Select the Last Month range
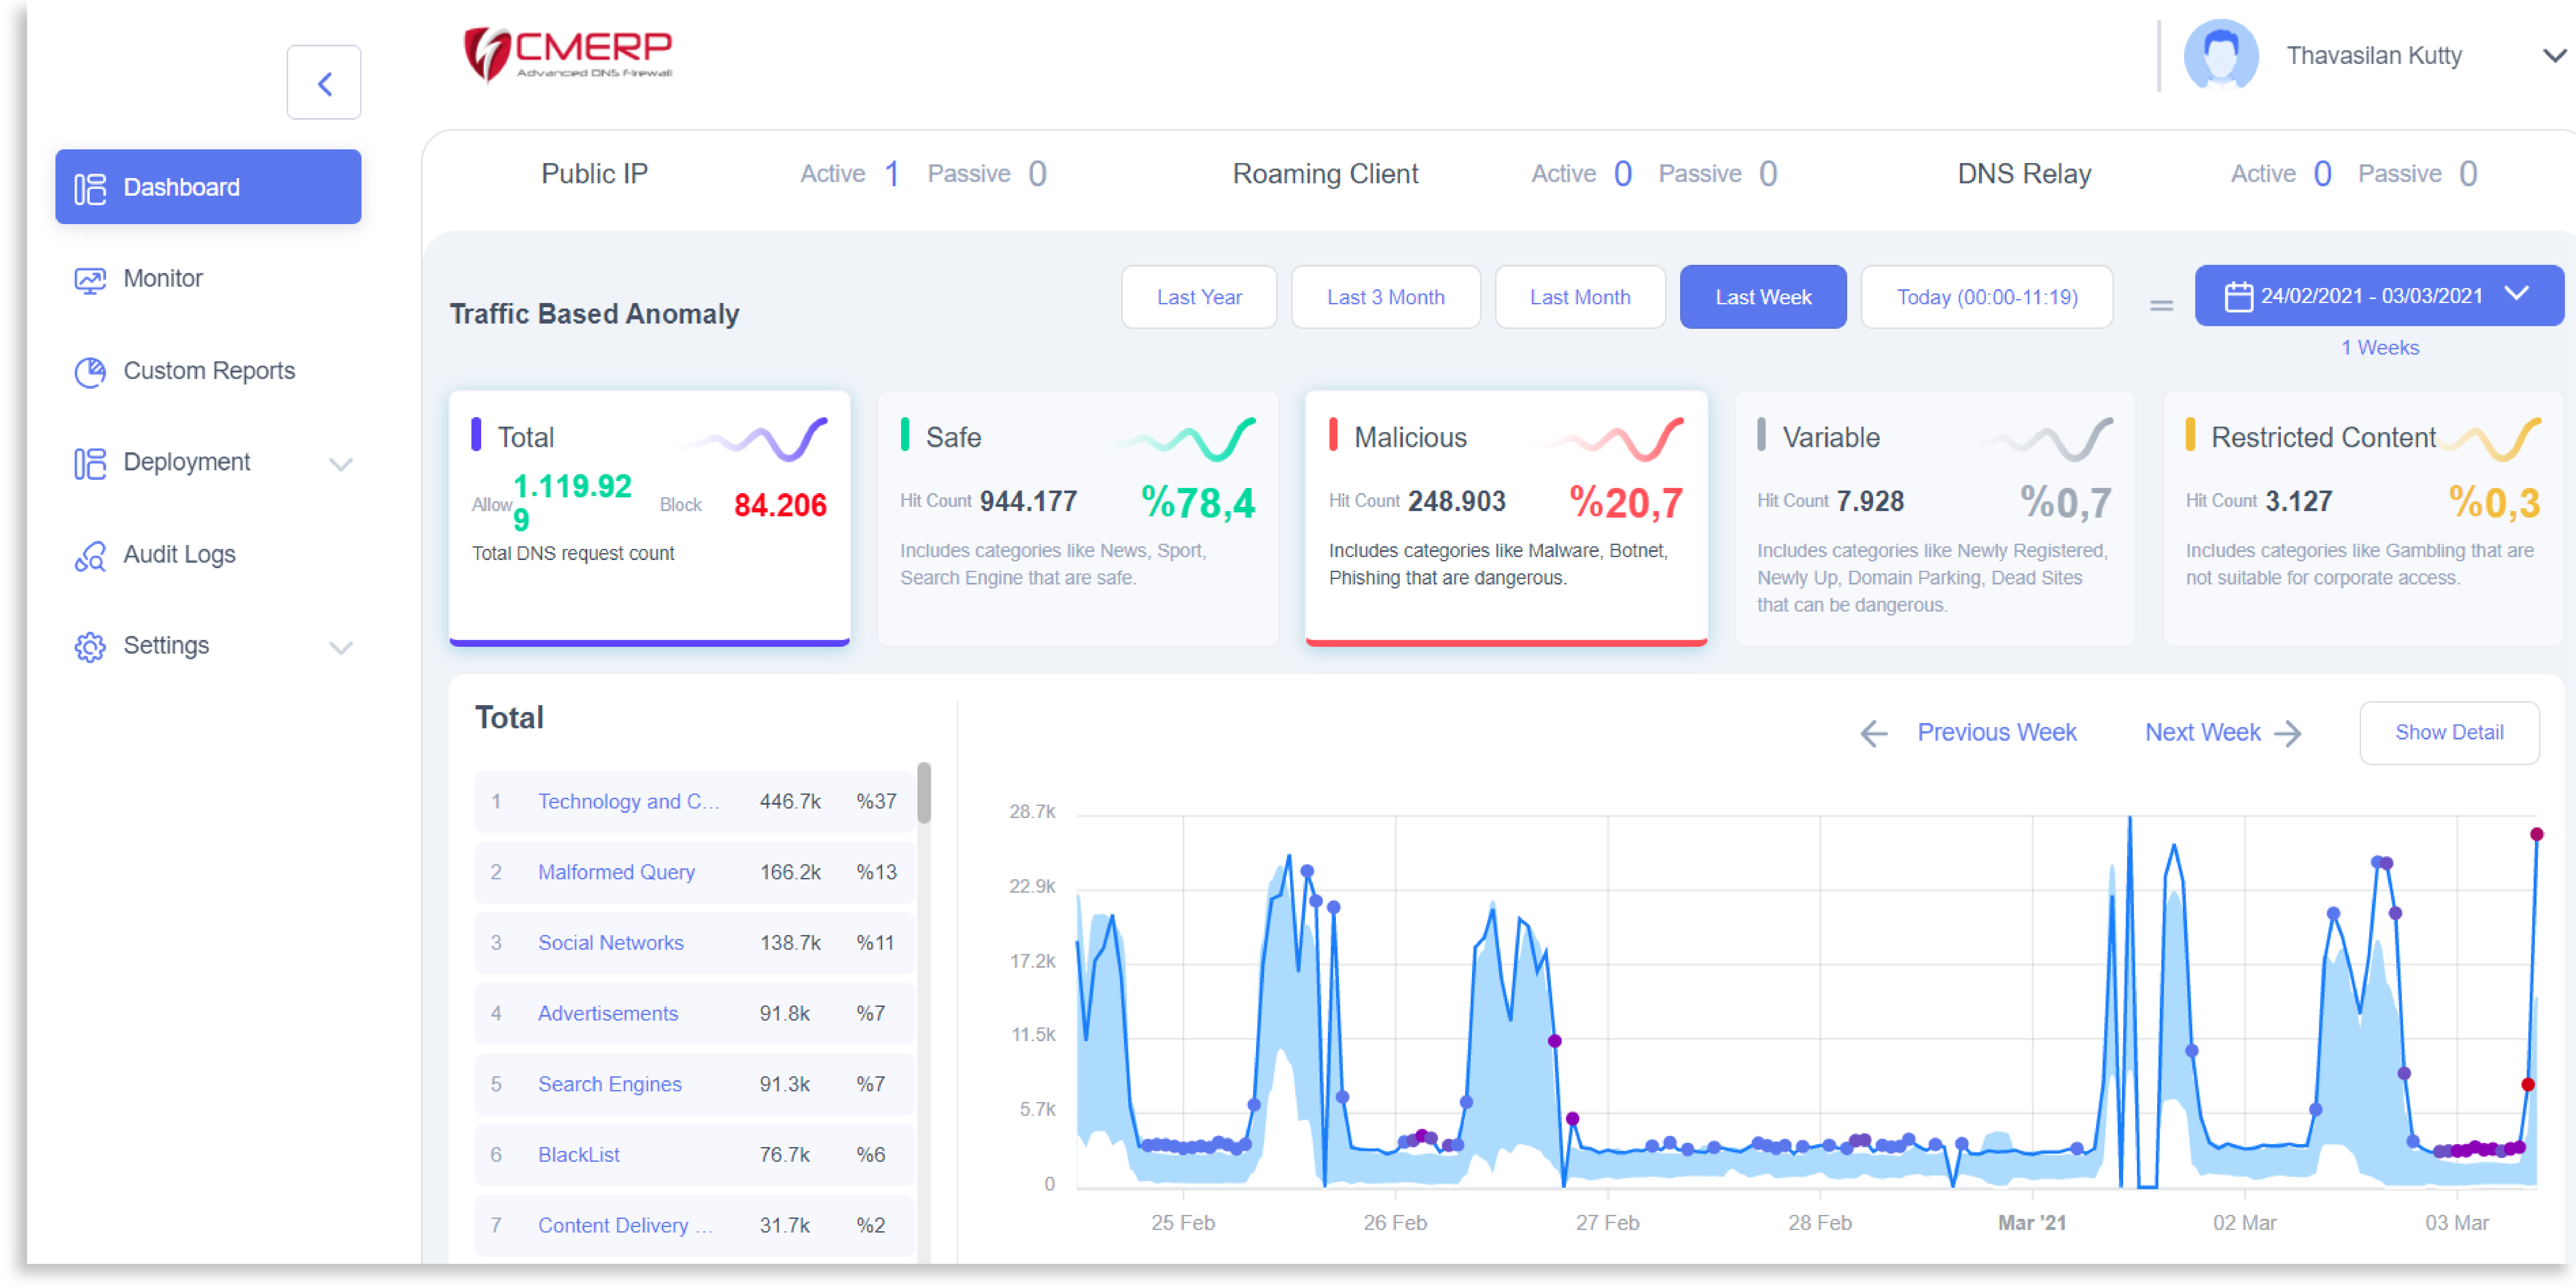 [1580, 297]
